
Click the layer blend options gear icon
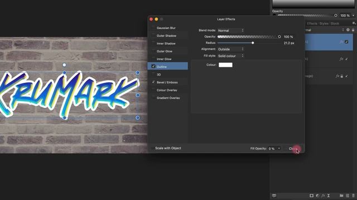click(x=348, y=30)
